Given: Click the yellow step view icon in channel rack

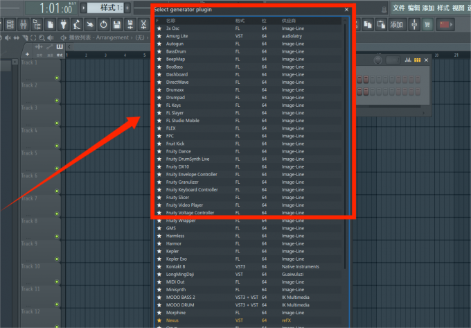Looking at the screenshot, I should (417, 60).
